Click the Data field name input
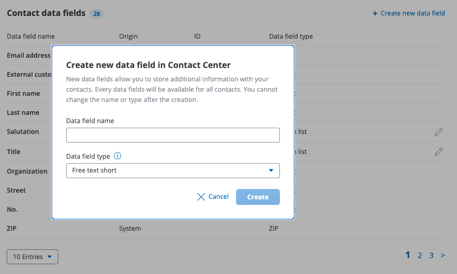The width and height of the screenshot is (457, 274). [172, 135]
